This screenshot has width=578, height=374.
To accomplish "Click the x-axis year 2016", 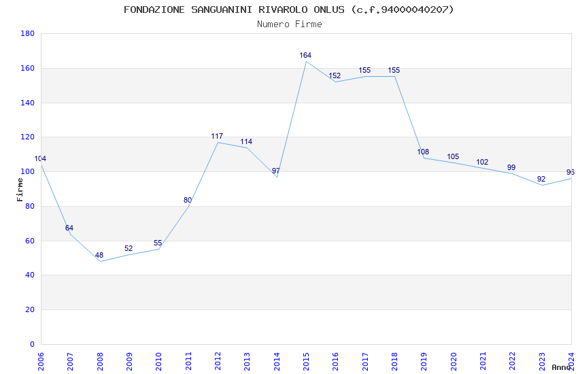I will point(335,361).
